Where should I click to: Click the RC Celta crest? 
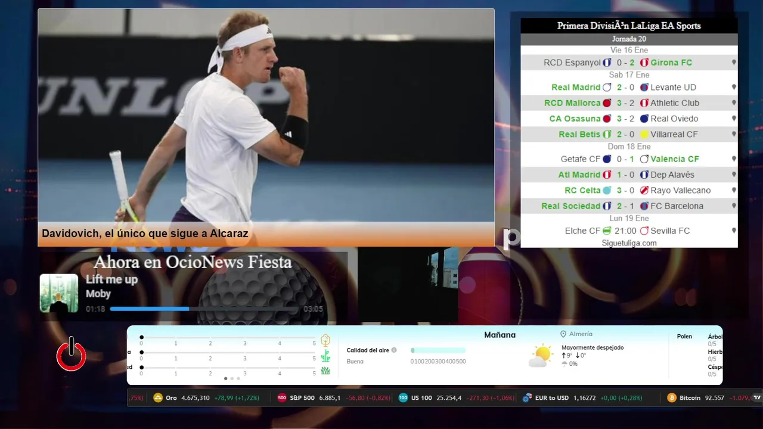(x=607, y=191)
